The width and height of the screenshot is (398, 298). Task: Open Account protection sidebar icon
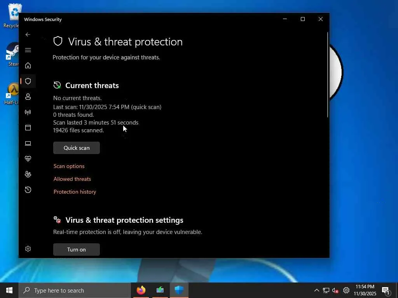point(28,97)
